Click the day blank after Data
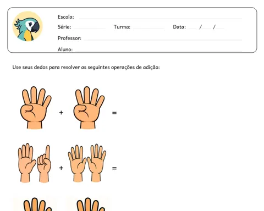This screenshot has height=211, width=264. (x=193, y=29)
